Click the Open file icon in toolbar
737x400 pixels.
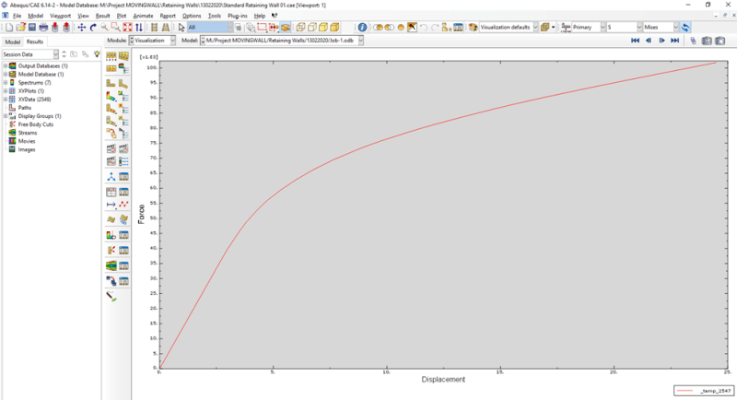20,28
